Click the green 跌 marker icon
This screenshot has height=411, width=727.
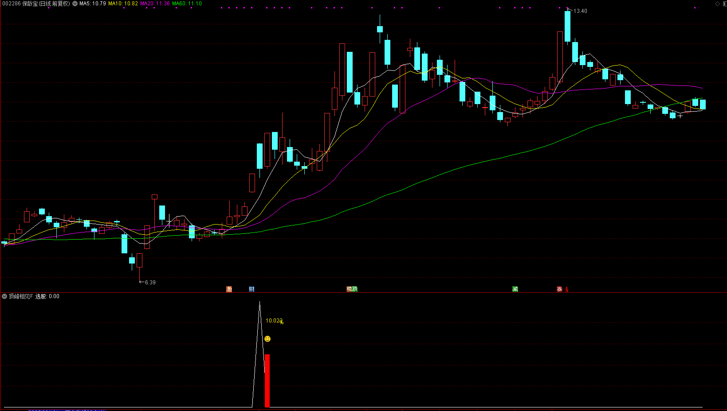(x=355, y=289)
